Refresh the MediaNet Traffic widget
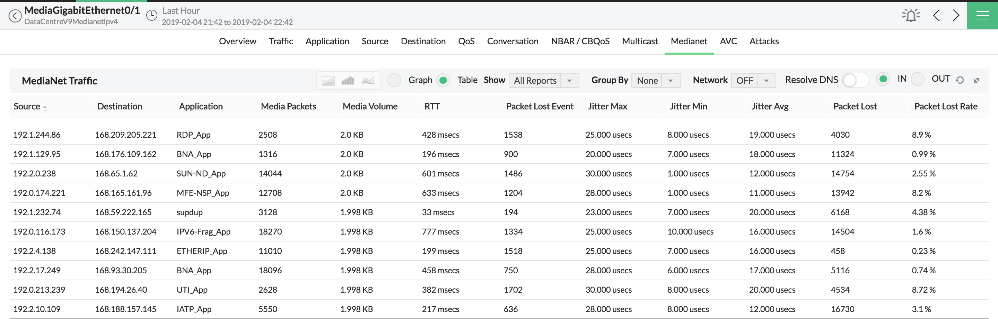This screenshot has height=319, width=998. [x=960, y=80]
